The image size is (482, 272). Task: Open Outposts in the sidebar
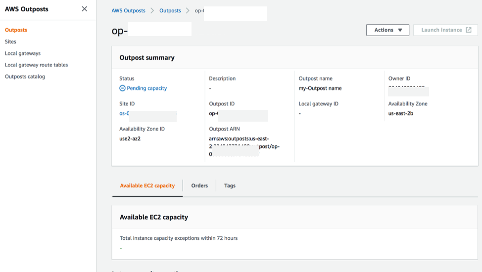(16, 30)
